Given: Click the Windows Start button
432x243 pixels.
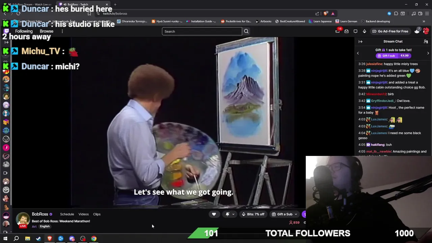Looking at the screenshot, I should [5, 239].
